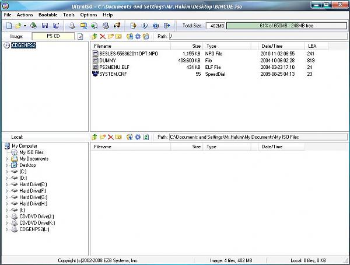
Task: Sort image list by the Size column header
Action: (x=187, y=46)
